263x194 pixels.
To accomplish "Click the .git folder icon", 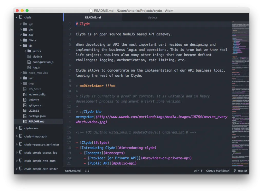I will [25, 24].
